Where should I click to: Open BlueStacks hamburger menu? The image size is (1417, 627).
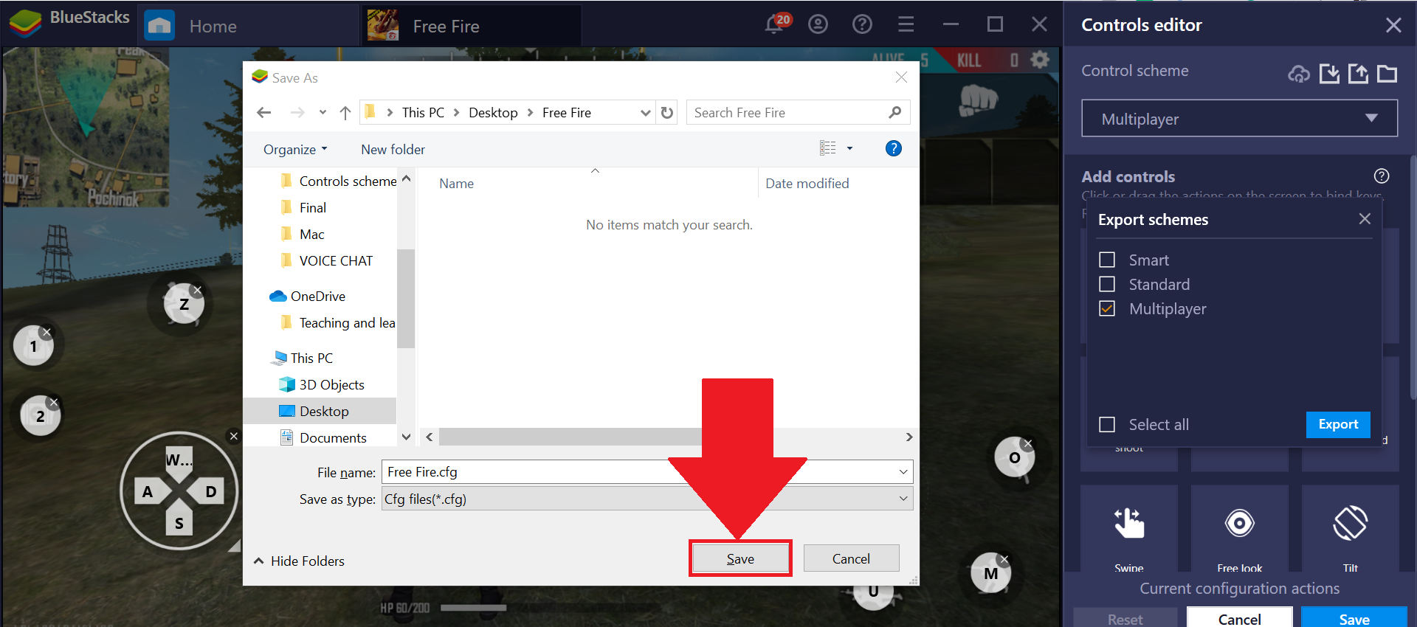906,24
